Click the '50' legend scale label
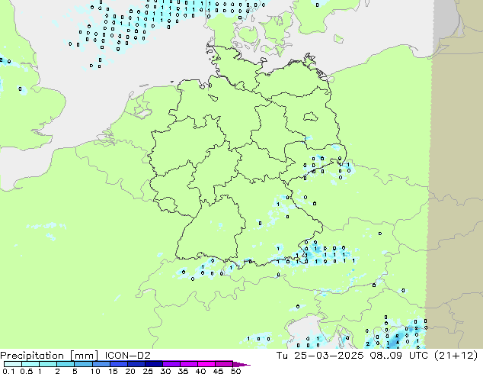This screenshot has width=483, height=374. point(235,371)
